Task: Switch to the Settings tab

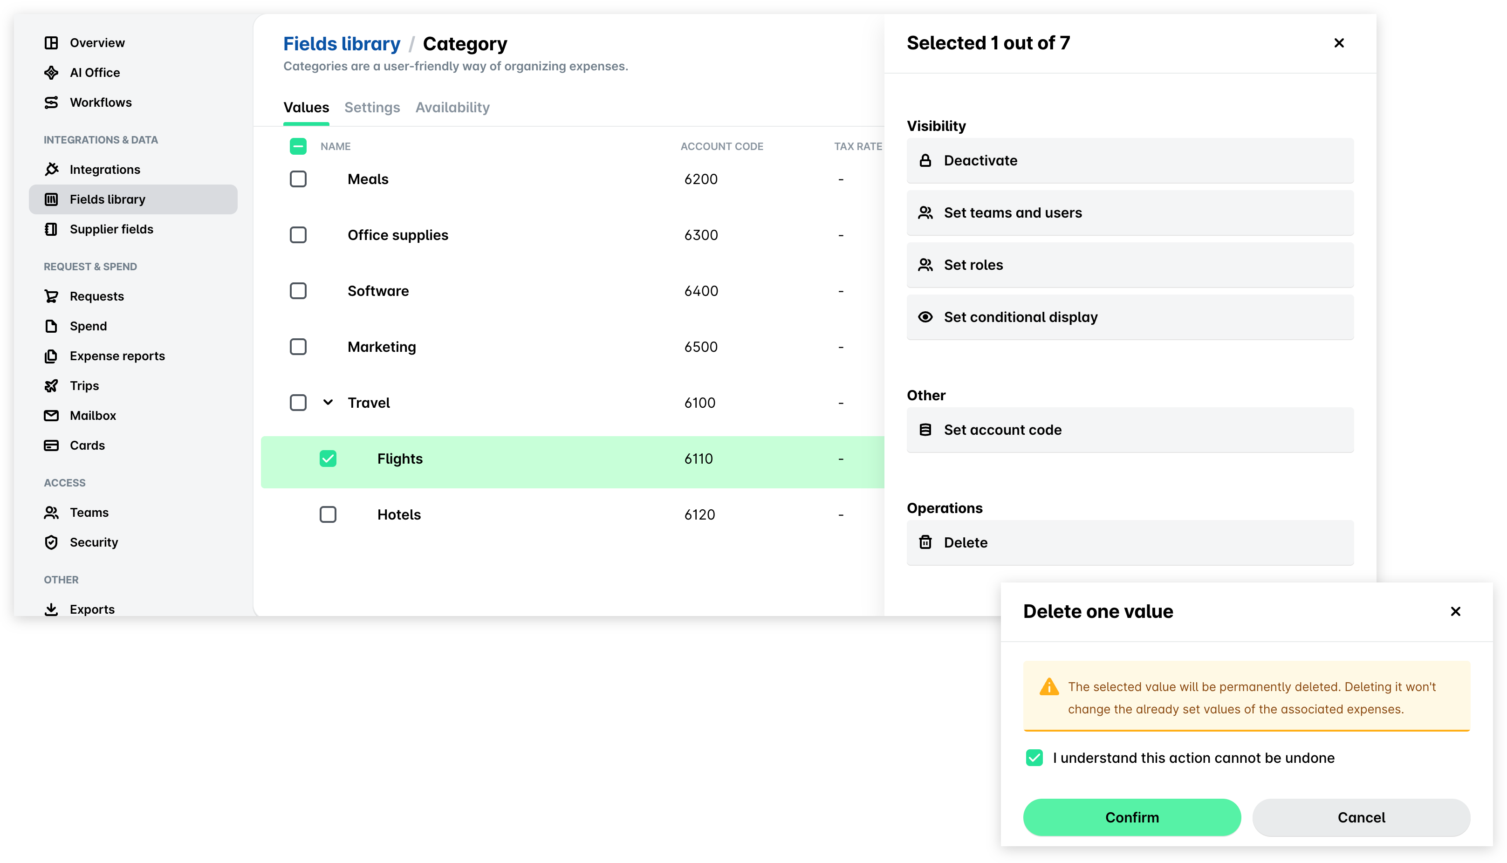Action: 372,107
